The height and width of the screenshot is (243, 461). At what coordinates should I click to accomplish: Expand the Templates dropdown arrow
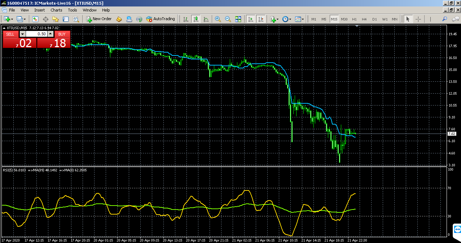coord(303,19)
